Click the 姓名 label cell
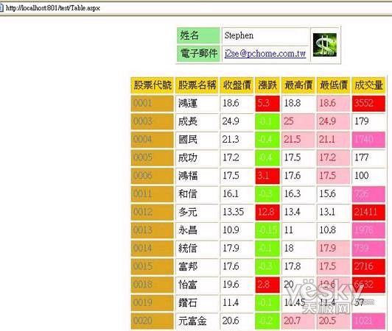 [198, 35]
